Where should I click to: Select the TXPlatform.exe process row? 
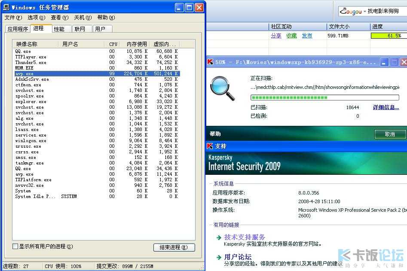[x=97, y=180]
